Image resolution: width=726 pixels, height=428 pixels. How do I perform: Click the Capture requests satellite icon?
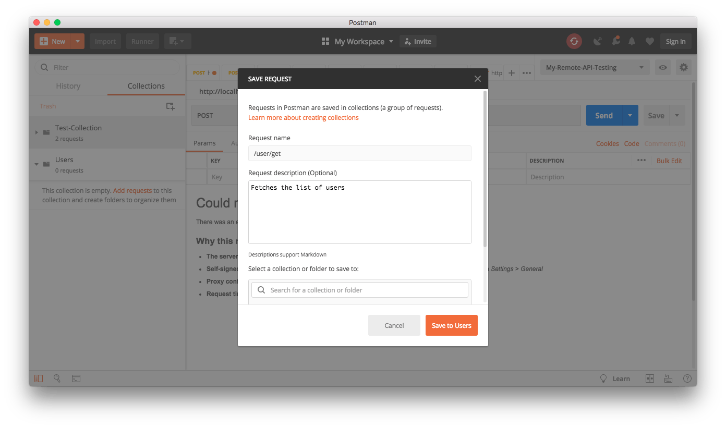pyautogui.click(x=597, y=41)
